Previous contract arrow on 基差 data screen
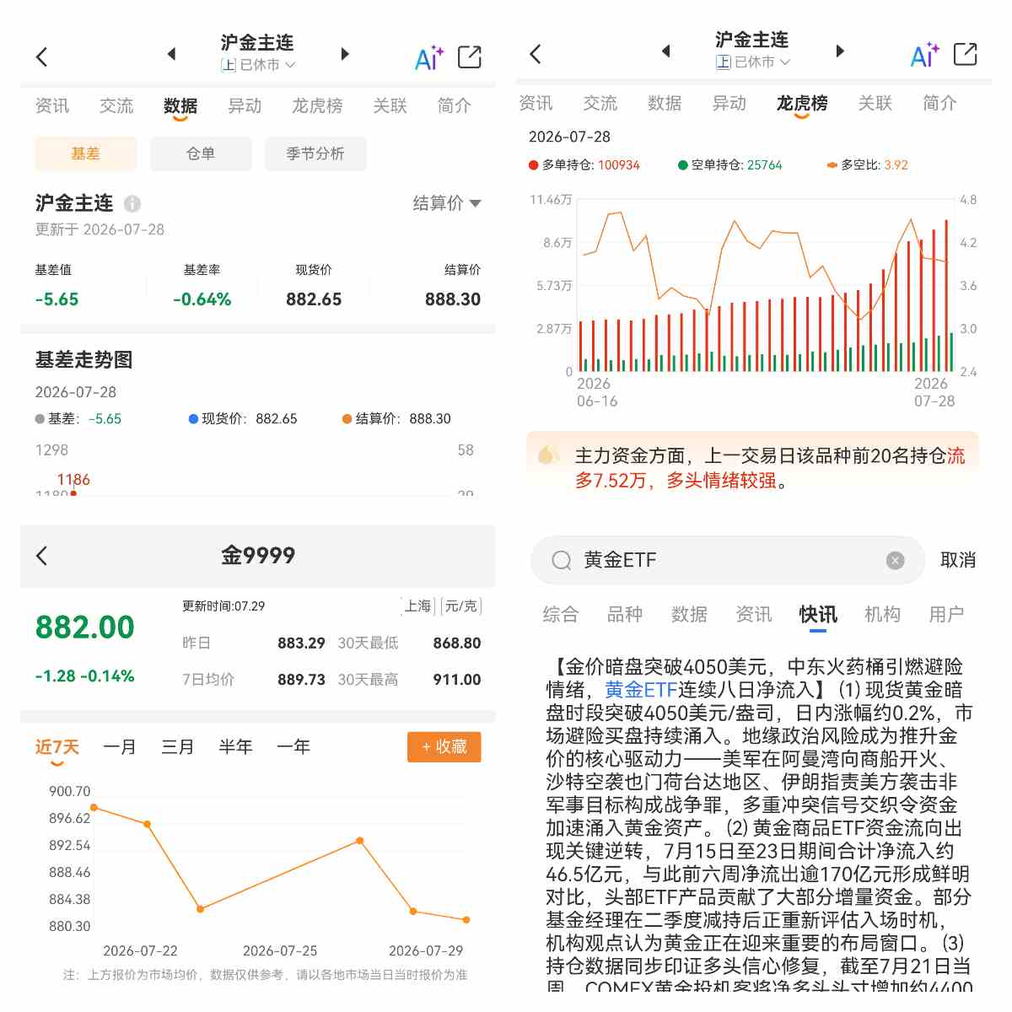1012x1012 pixels. tap(172, 54)
